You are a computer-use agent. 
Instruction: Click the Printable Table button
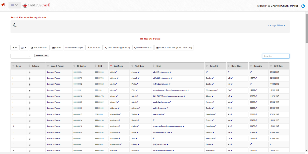tap(42, 56)
